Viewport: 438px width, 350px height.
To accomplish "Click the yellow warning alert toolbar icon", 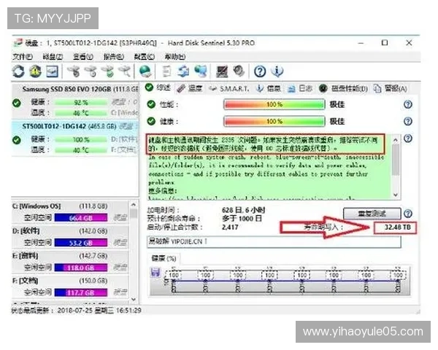I will coord(35,71).
